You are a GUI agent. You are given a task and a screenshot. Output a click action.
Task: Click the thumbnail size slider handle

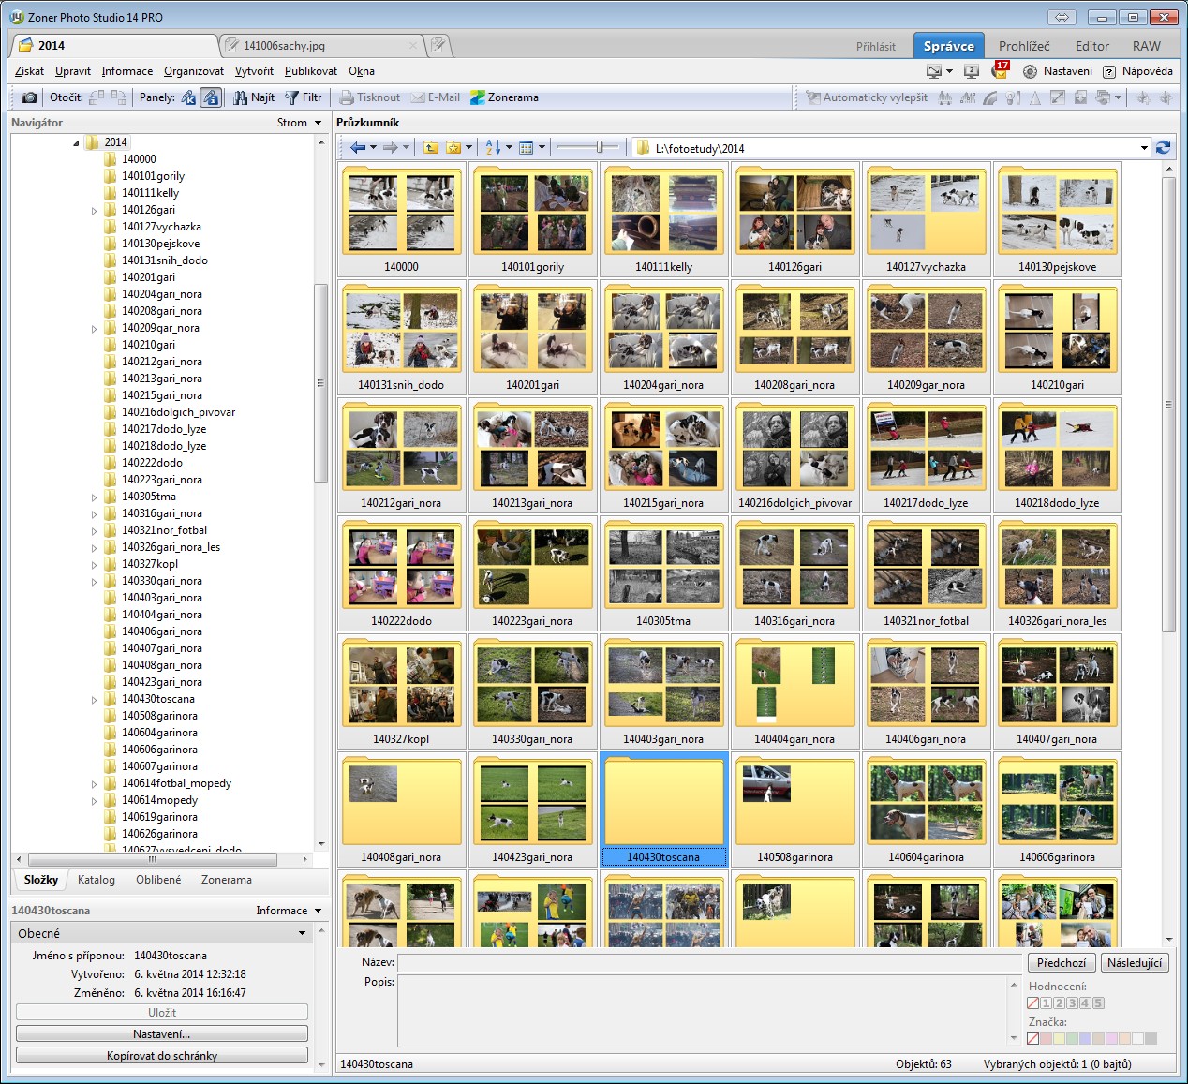(x=600, y=147)
